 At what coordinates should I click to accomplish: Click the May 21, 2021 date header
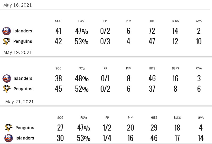click(x=19, y=102)
